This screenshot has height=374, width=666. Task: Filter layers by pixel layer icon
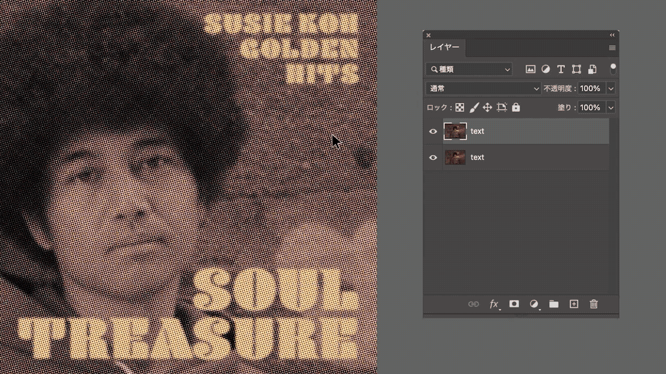(530, 69)
